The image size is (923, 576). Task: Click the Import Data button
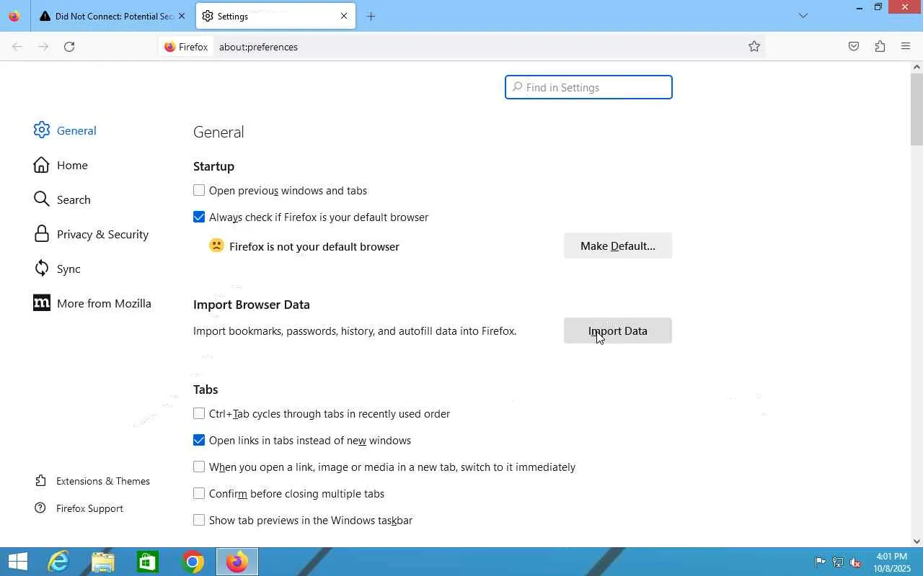[618, 331]
